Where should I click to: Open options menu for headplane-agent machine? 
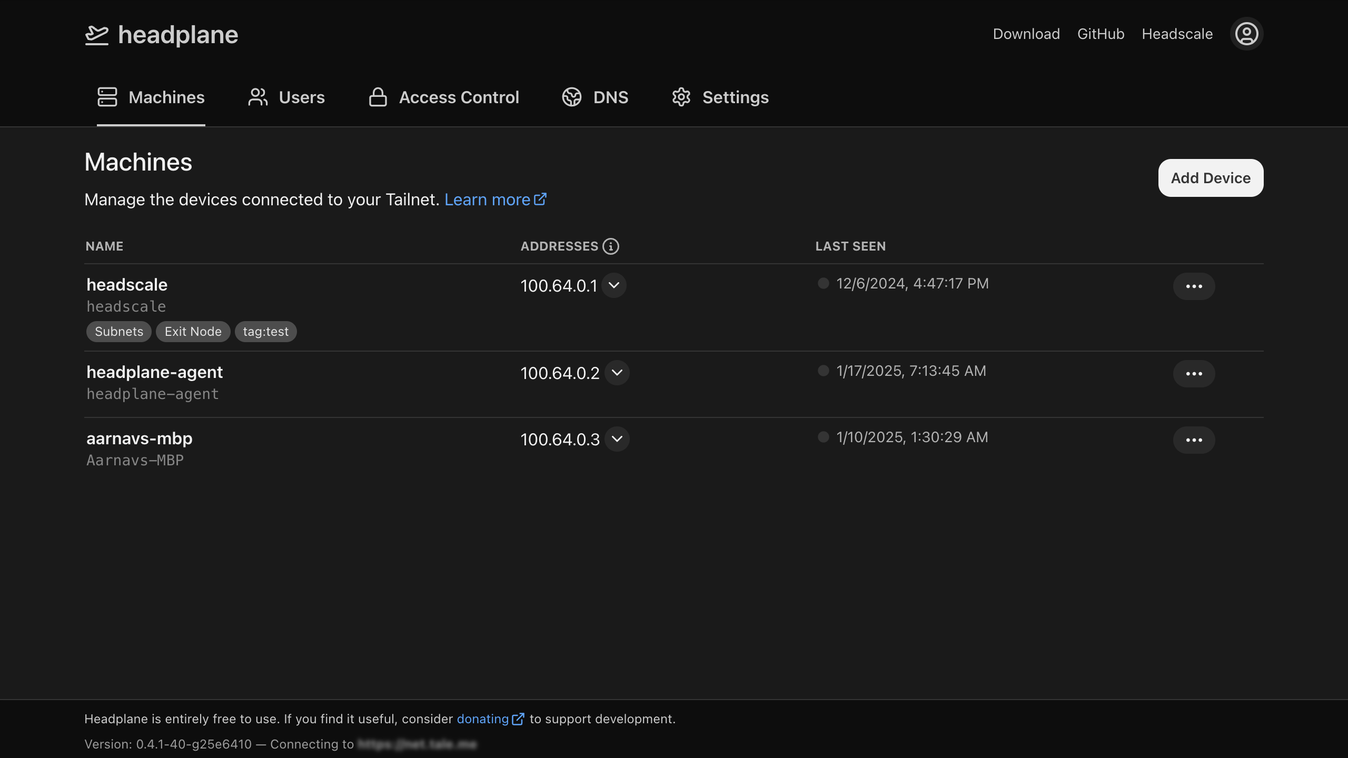point(1194,374)
